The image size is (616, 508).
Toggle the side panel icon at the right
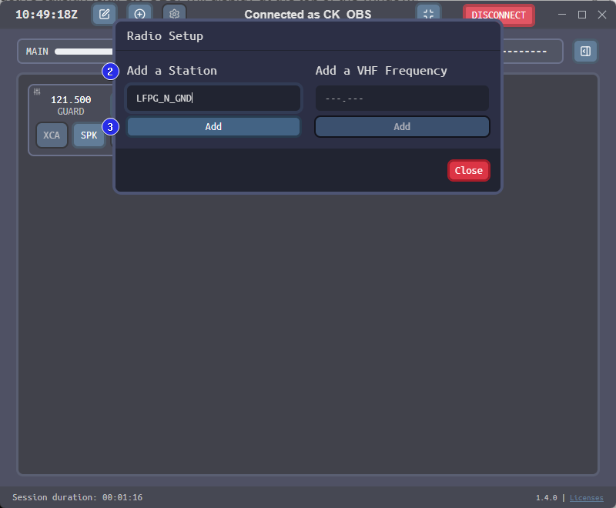[585, 51]
